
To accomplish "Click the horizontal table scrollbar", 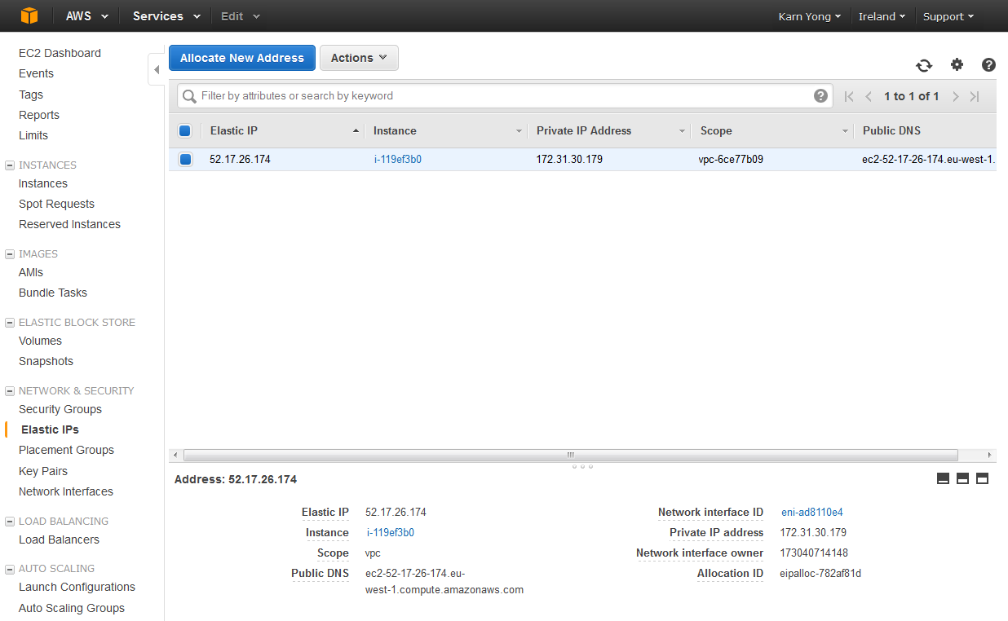I will [x=570, y=455].
